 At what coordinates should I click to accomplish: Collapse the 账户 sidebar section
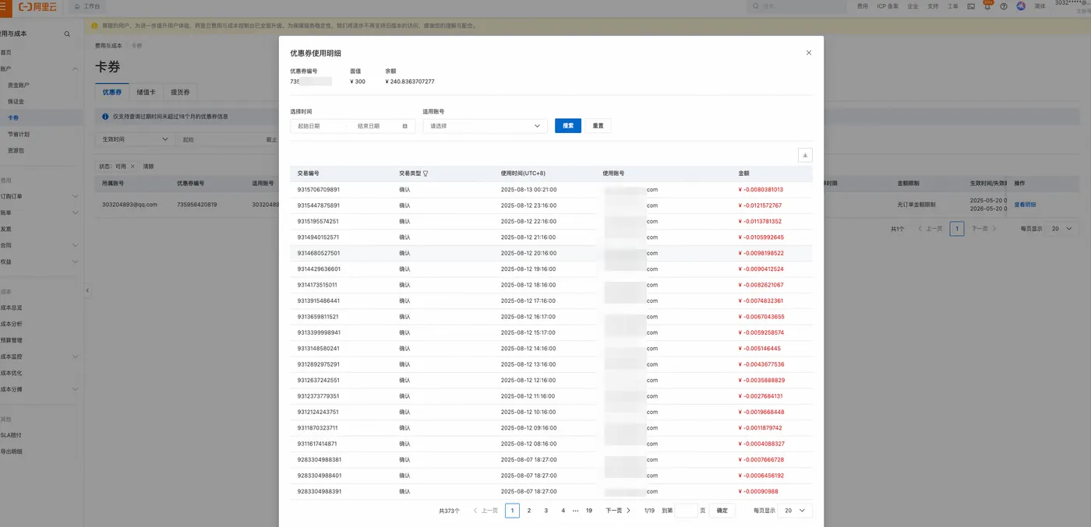(75, 69)
